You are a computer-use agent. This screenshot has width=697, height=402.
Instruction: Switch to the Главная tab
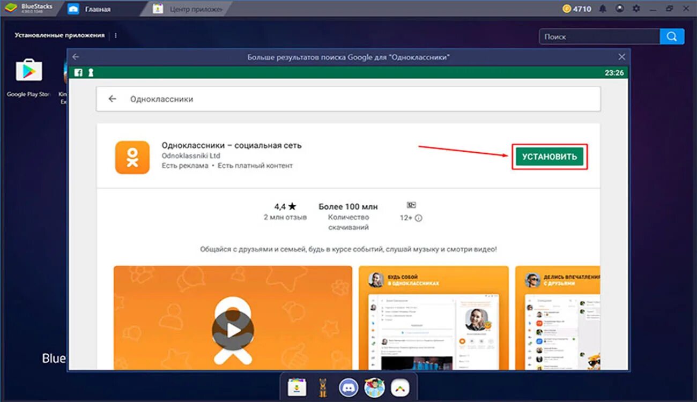[x=97, y=9]
